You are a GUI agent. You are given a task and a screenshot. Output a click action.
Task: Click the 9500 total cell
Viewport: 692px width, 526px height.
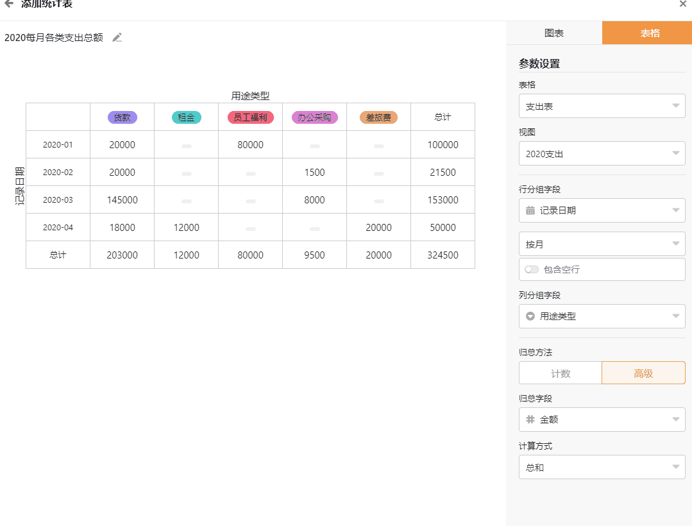[315, 255]
